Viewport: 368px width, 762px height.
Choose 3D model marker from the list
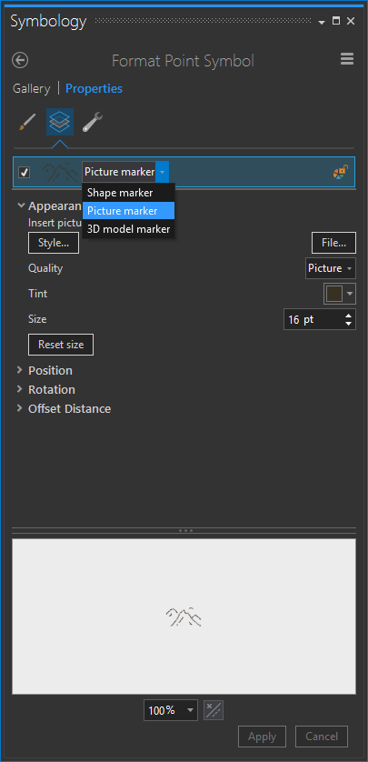pyautogui.click(x=128, y=229)
